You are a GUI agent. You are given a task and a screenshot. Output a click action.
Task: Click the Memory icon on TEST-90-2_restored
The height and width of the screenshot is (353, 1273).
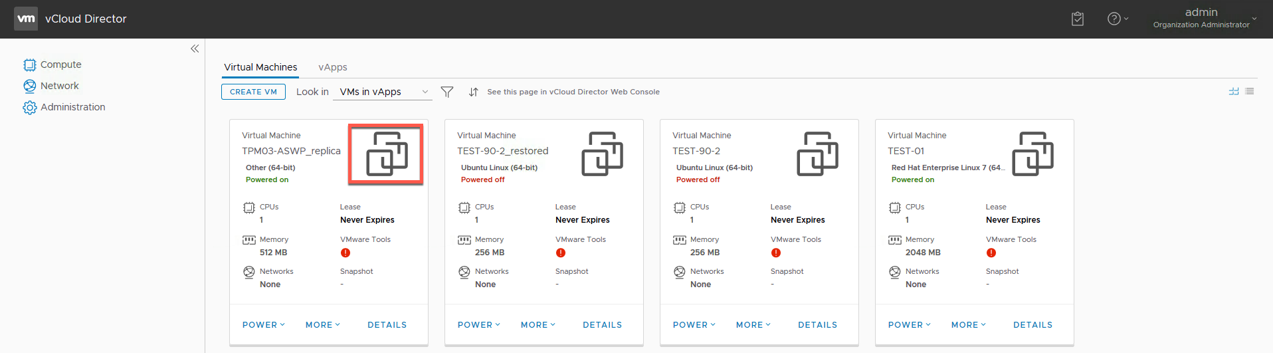(x=464, y=240)
